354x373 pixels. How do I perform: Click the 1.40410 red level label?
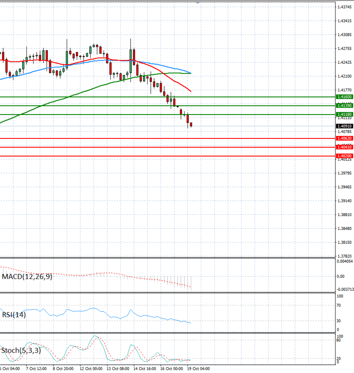coord(344,147)
